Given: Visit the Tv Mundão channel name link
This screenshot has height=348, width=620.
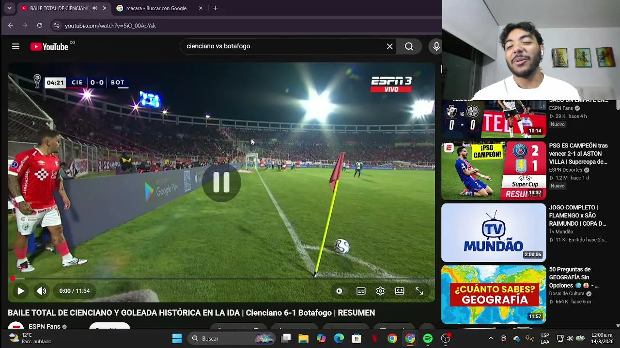Looking at the screenshot, I should pyautogui.click(x=561, y=232).
